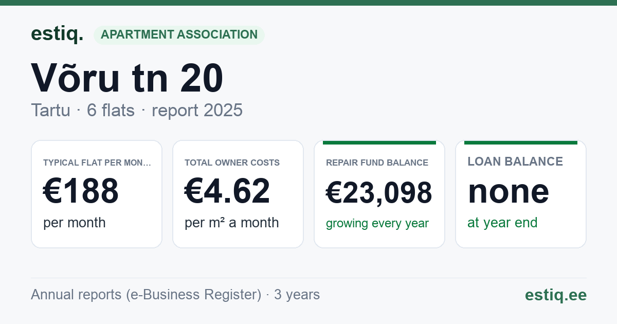Click the 'per m² a month' caption

[x=232, y=223]
